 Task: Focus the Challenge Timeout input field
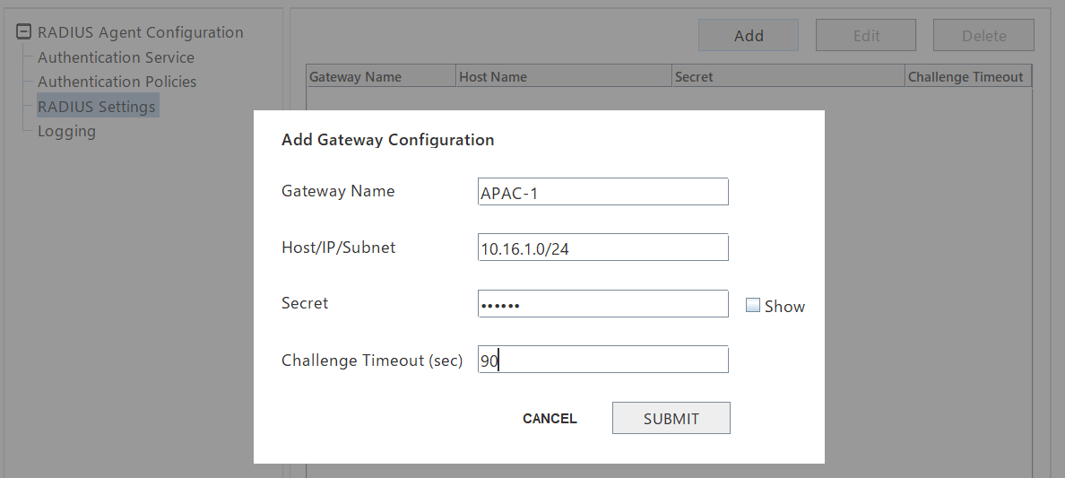(603, 360)
